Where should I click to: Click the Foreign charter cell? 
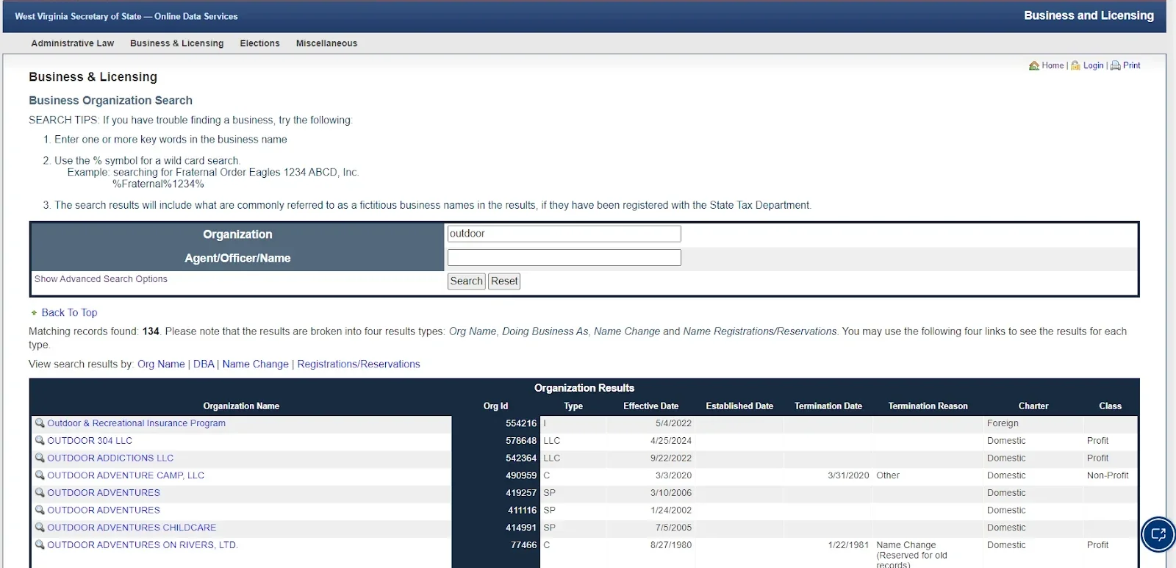point(1003,423)
